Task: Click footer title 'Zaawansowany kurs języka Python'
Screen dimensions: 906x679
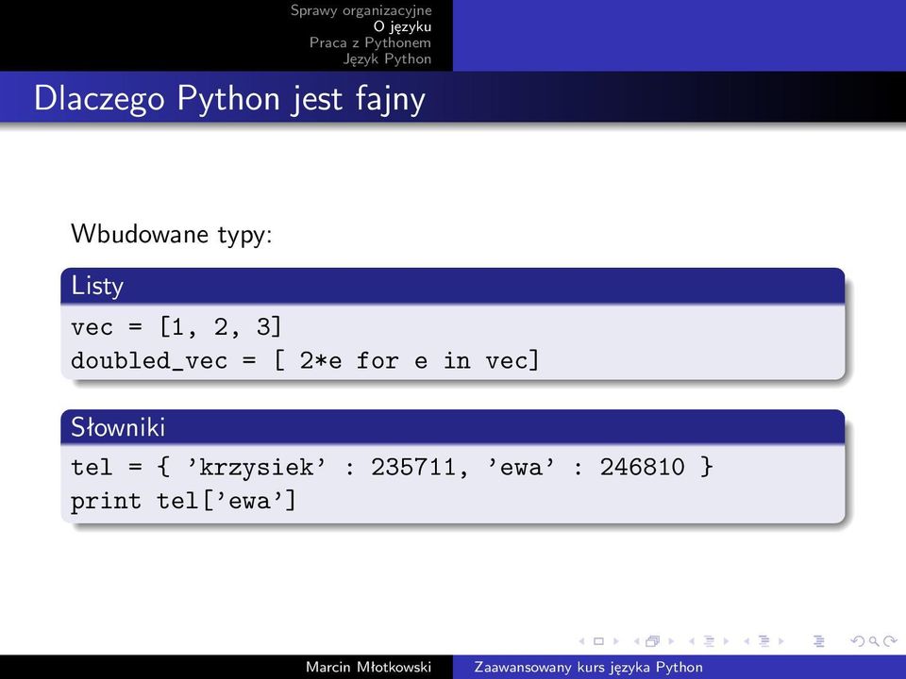Action: (x=588, y=667)
